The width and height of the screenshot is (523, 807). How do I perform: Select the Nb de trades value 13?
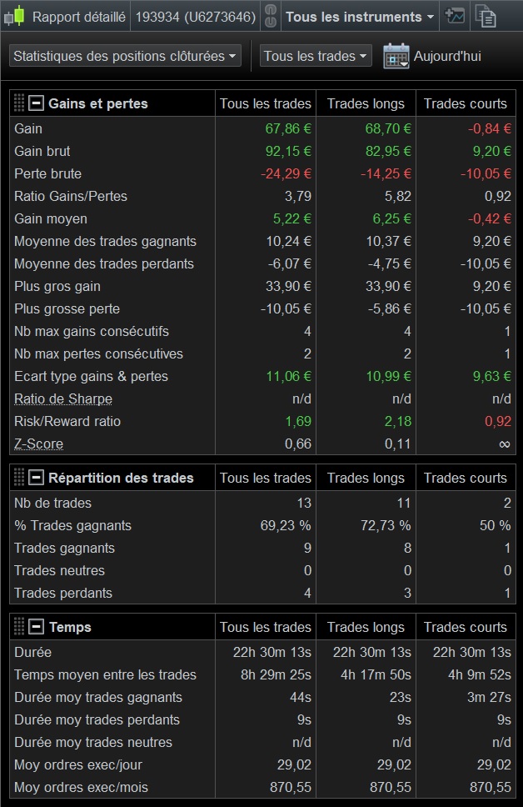304,503
